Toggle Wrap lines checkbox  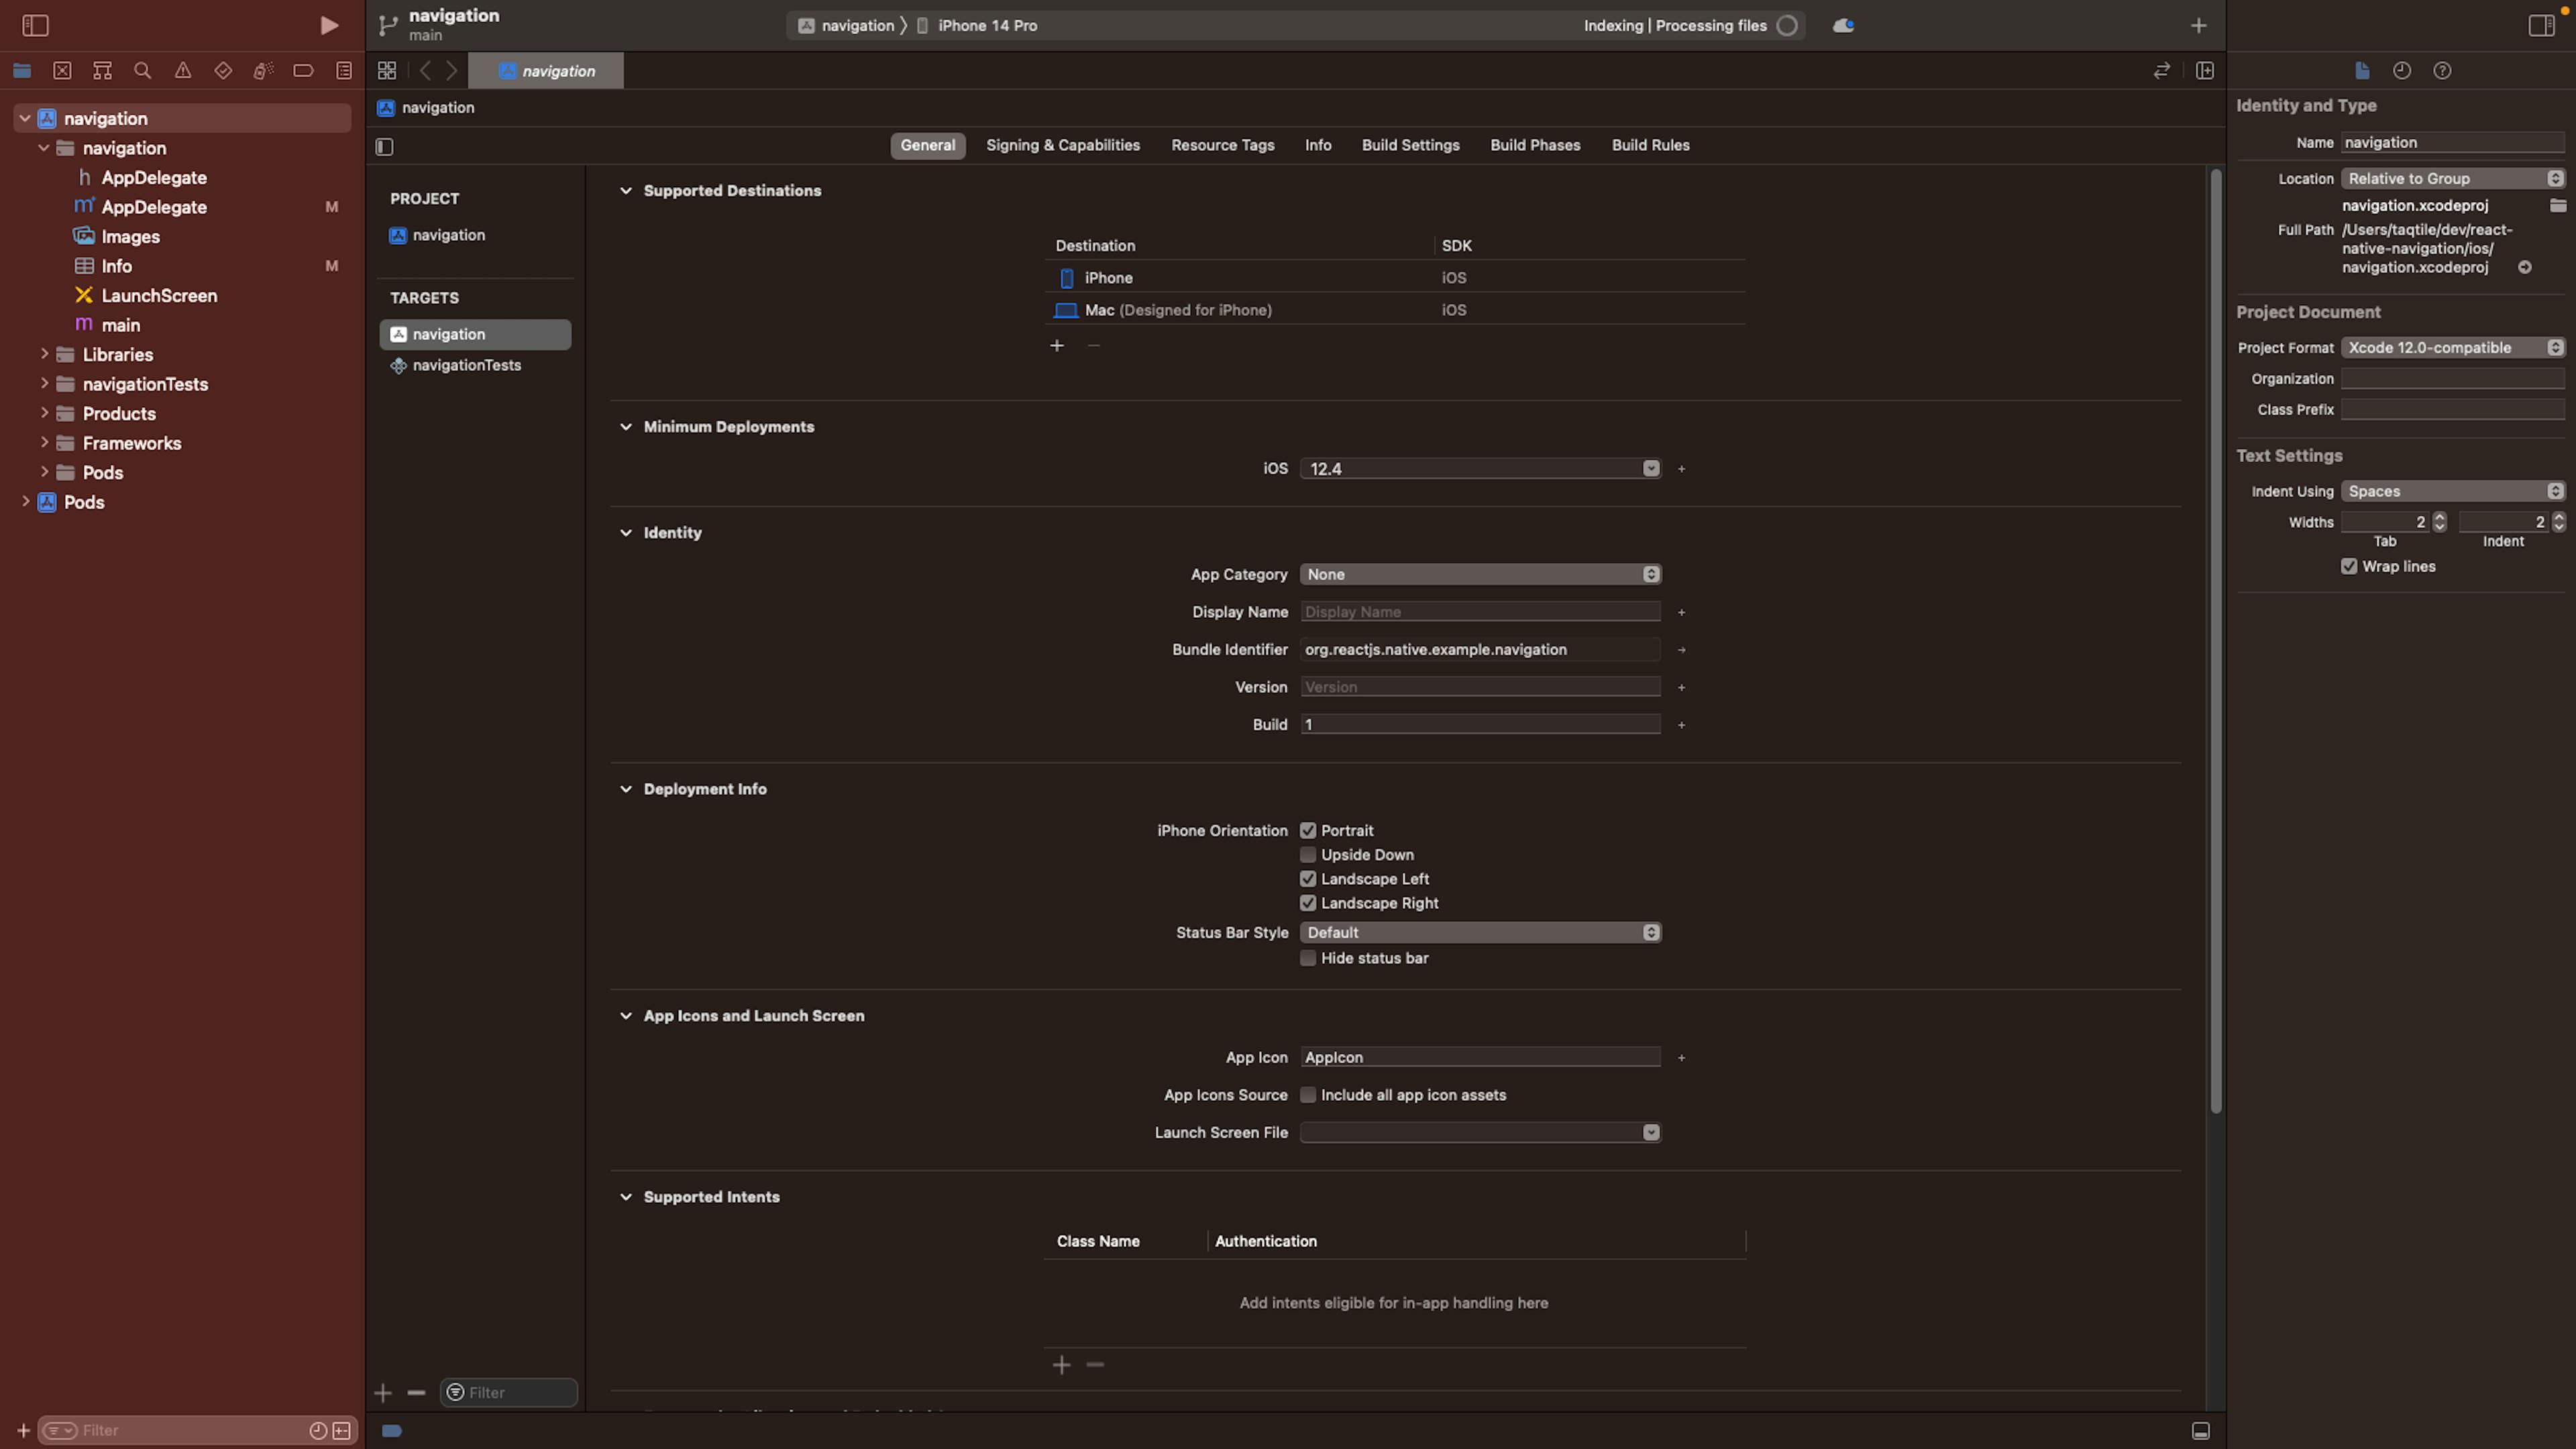[2349, 566]
